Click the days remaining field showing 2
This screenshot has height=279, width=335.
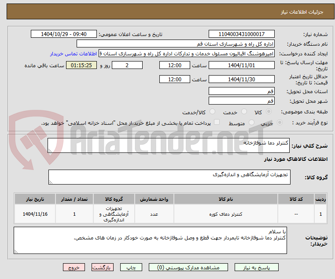[x=127, y=65]
